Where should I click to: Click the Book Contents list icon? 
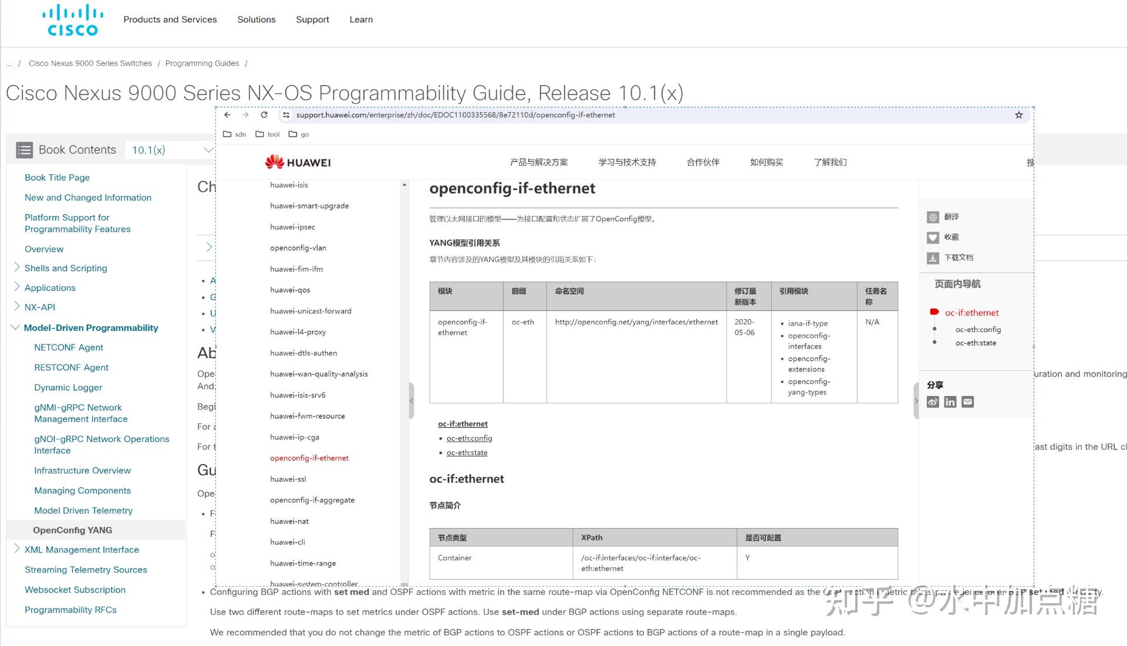click(24, 150)
